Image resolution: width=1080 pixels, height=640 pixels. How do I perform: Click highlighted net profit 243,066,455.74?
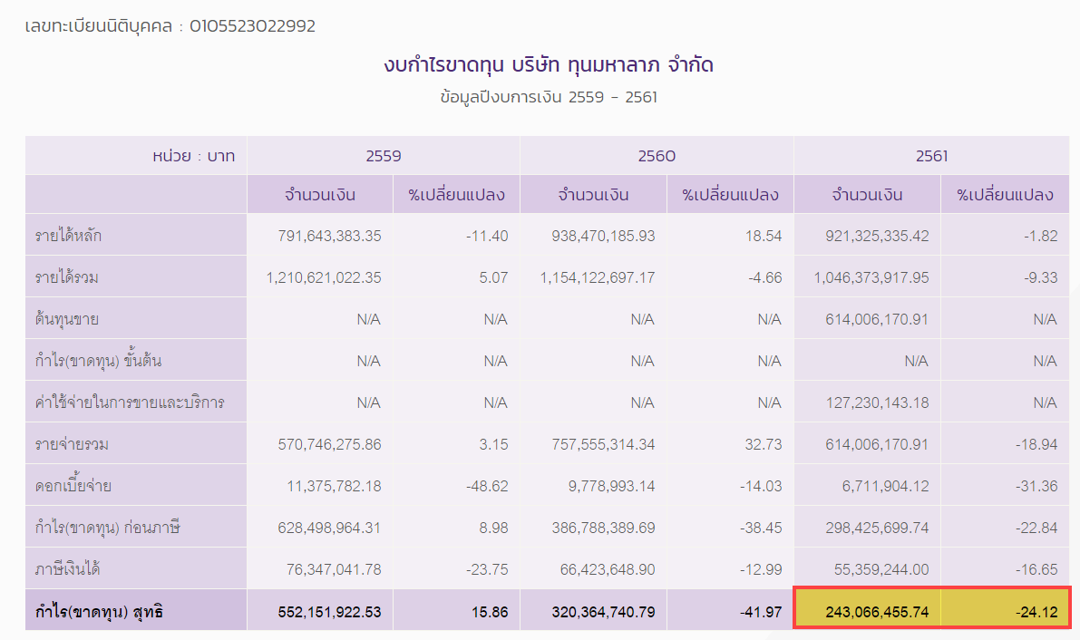pos(877,612)
